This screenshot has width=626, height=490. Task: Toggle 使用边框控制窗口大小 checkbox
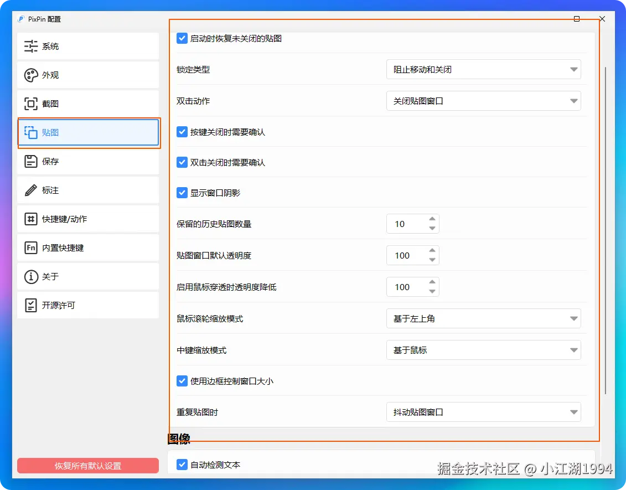click(x=182, y=381)
